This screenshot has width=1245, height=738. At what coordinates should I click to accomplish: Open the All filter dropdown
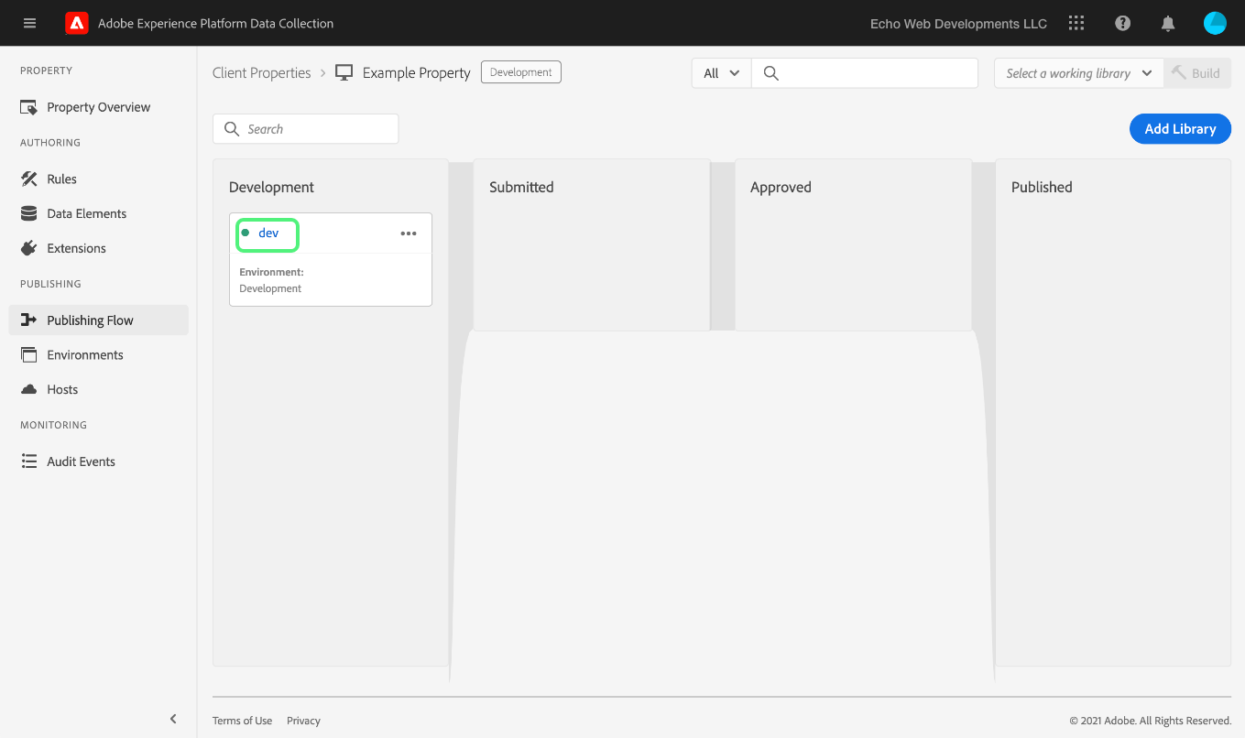[x=722, y=73]
